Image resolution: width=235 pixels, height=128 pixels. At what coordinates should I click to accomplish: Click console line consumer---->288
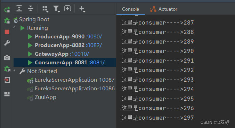(x=158, y=32)
